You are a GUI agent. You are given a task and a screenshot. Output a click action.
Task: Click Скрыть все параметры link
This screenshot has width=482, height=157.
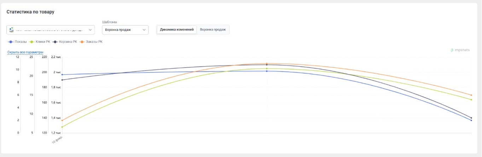coord(25,52)
